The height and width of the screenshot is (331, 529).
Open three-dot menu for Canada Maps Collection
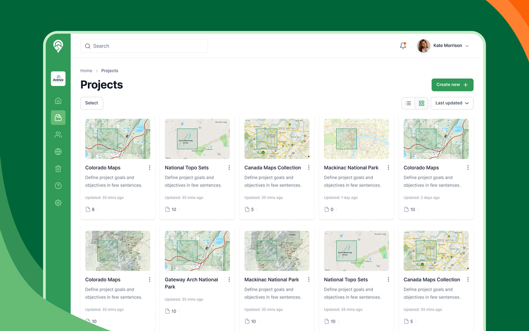309,168
